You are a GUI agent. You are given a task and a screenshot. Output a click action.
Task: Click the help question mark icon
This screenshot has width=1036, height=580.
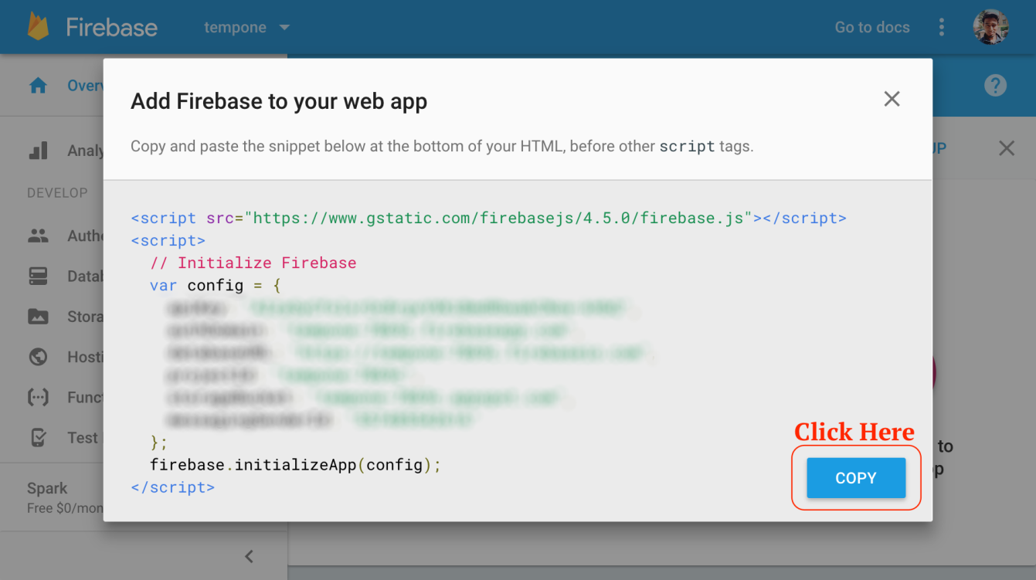pyautogui.click(x=995, y=85)
